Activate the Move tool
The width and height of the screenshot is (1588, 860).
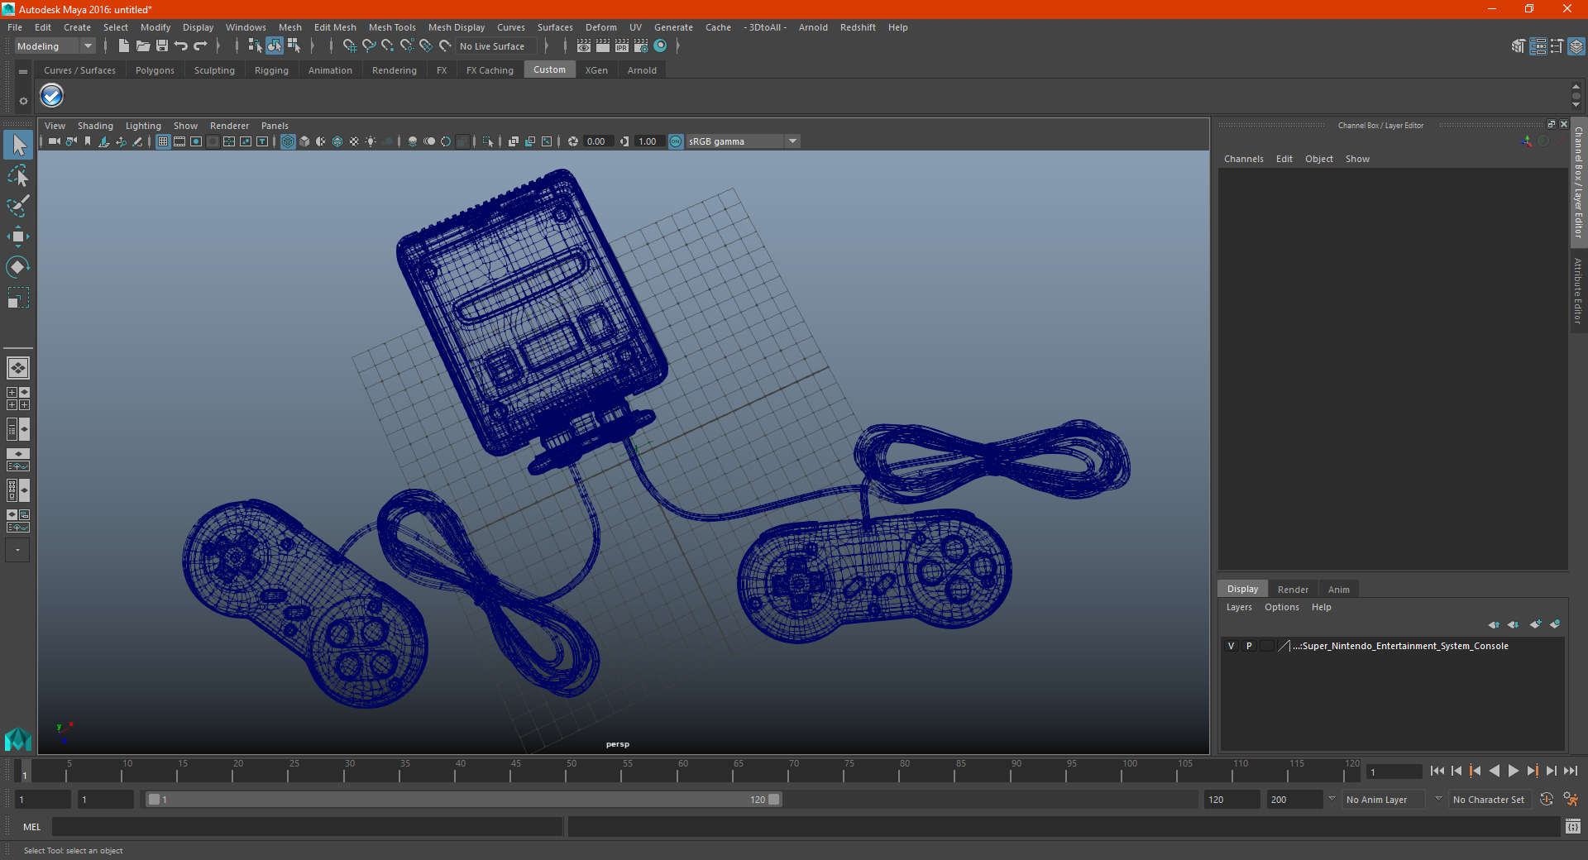[x=18, y=236]
